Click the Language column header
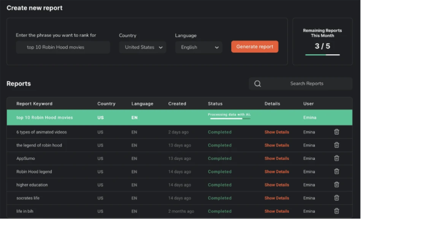 click(142, 103)
